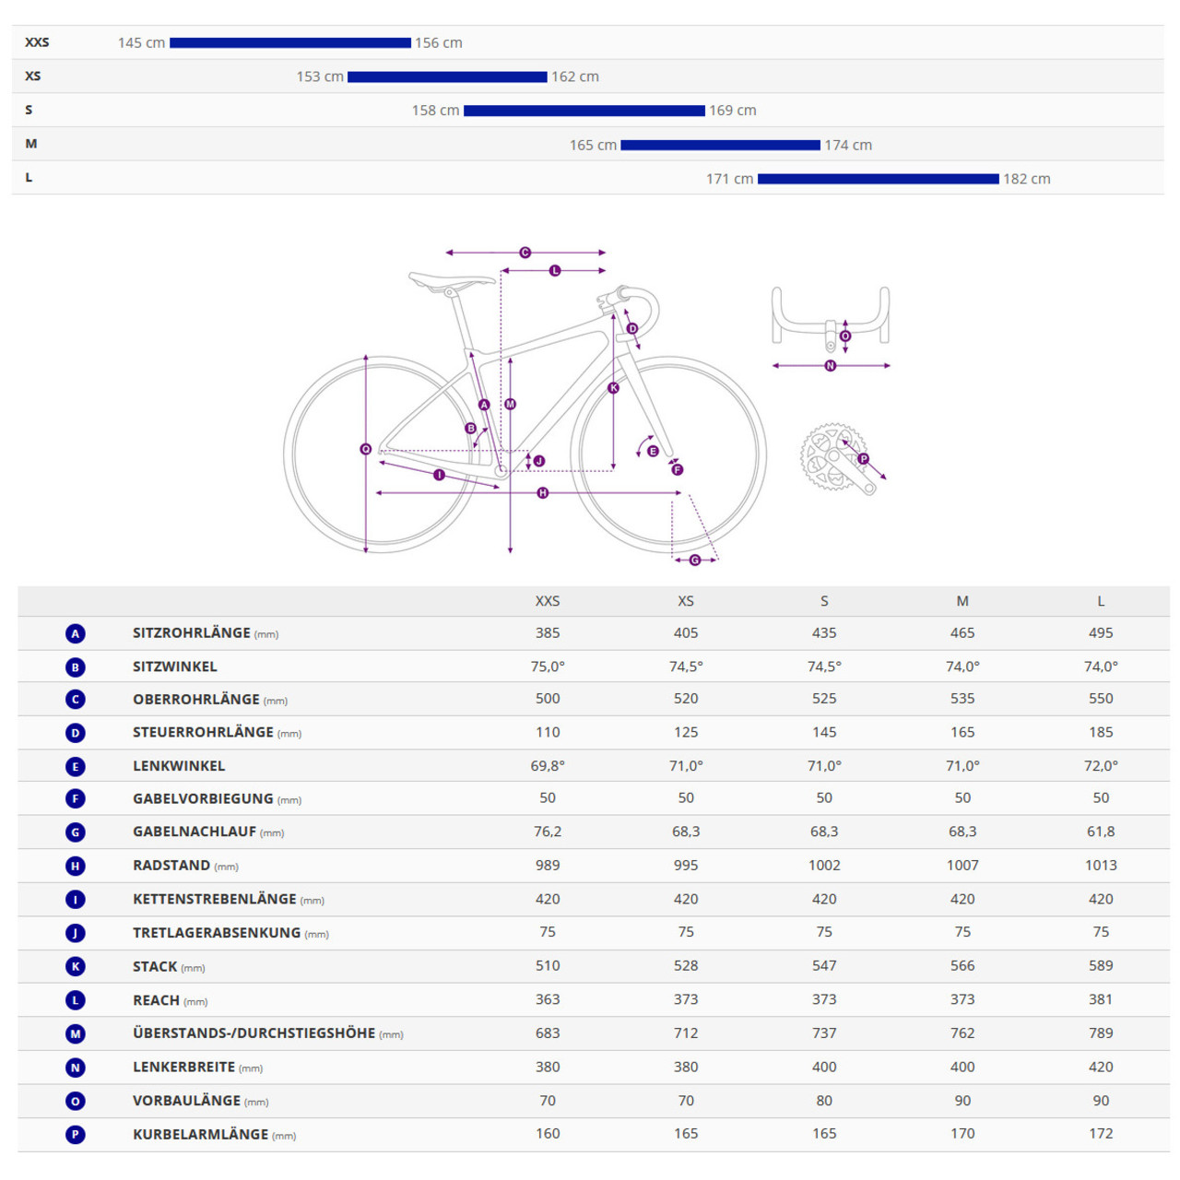Click the blue height bar for size M

tap(720, 145)
